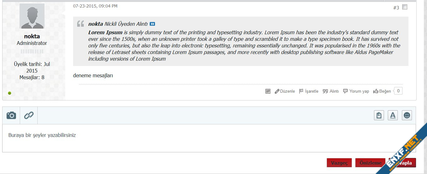Click the #3 post number link

pyautogui.click(x=396, y=8)
